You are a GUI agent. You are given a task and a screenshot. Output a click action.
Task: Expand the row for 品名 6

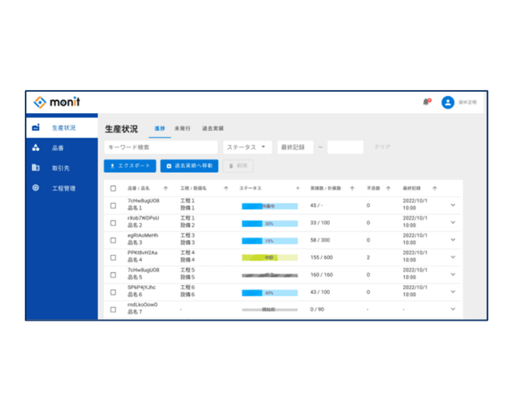(x=452, y=292)
